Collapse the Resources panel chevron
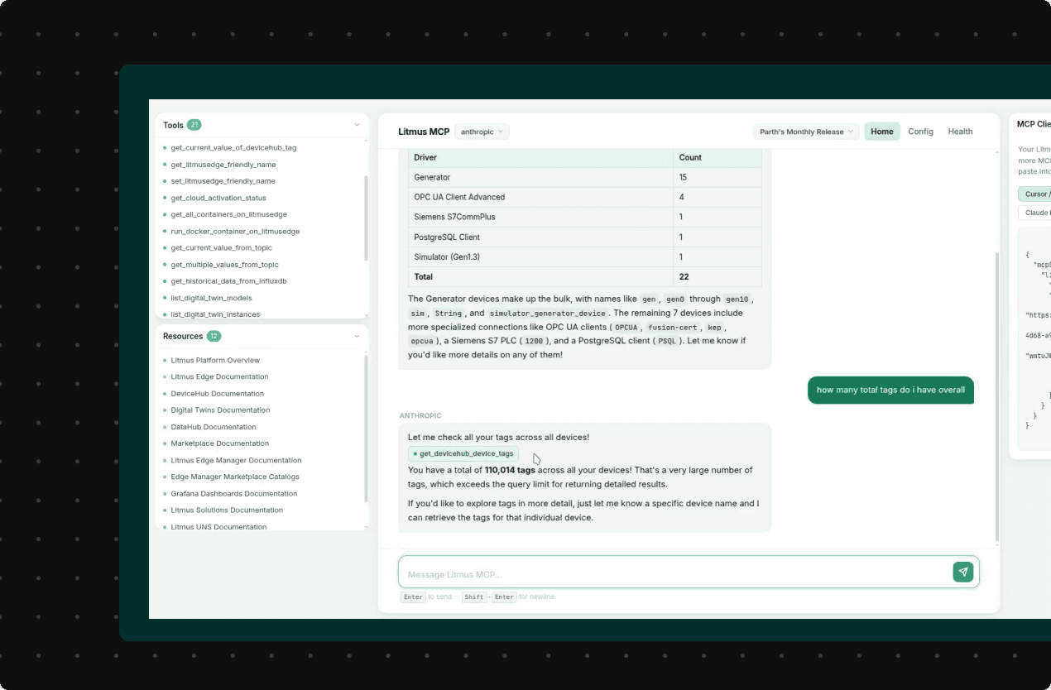This screenshot has width=1051, height=690. tap(357, 336)
